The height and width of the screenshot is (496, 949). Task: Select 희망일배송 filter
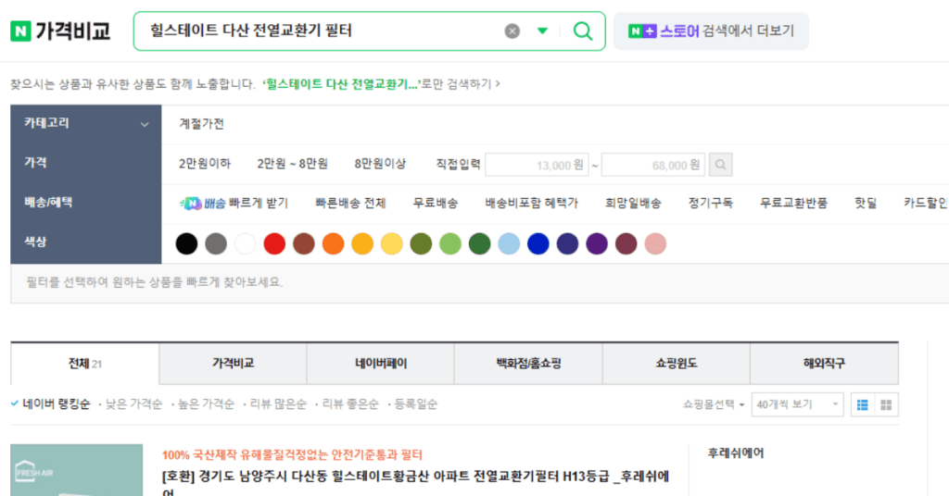pyautogui.click(x=633, y=203)
